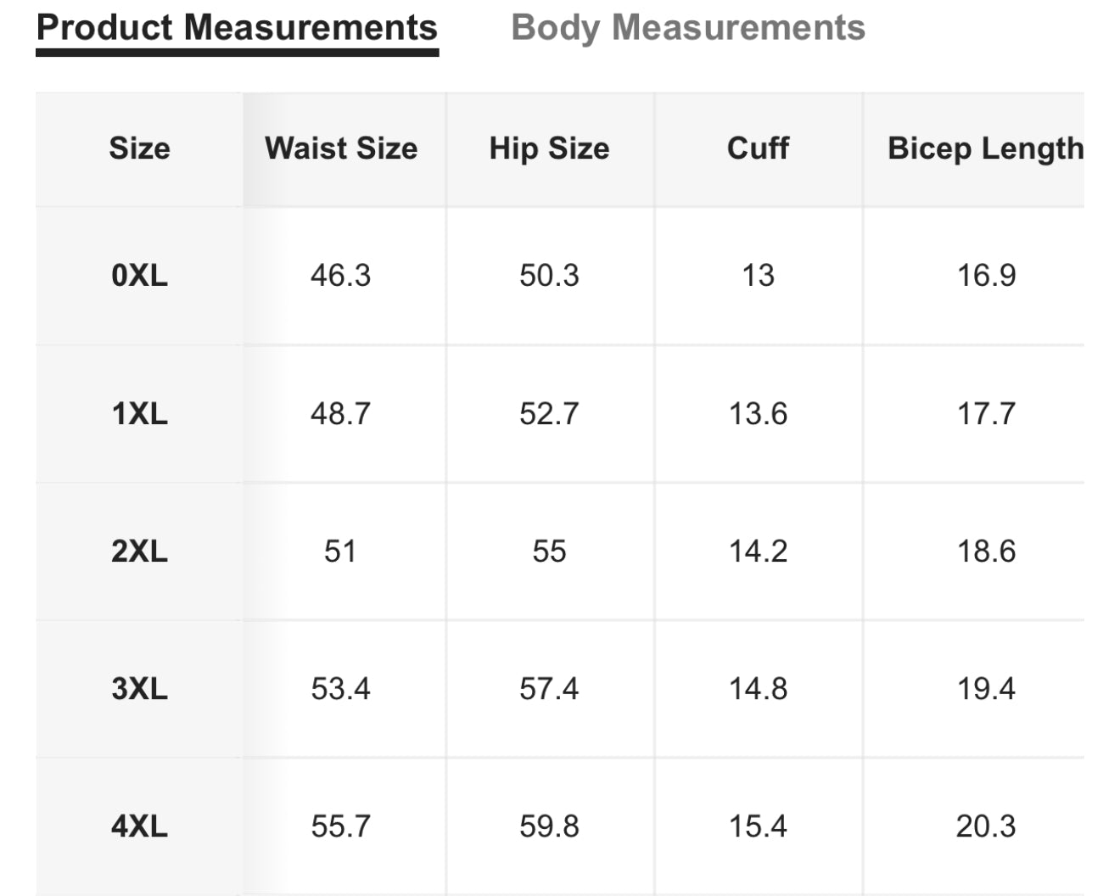
Task: Click the Waist Size column header
Action: coord(341,148)
